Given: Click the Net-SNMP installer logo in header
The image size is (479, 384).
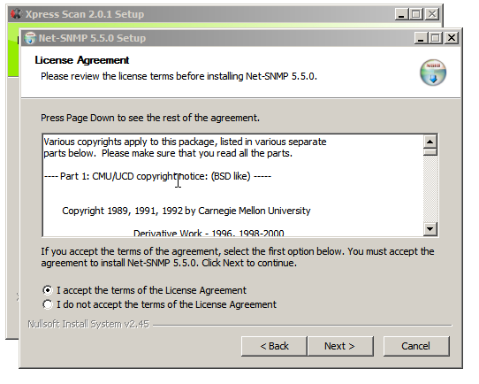Looking at the screenshot, I should pyautogui.click(x=433, y=73).
